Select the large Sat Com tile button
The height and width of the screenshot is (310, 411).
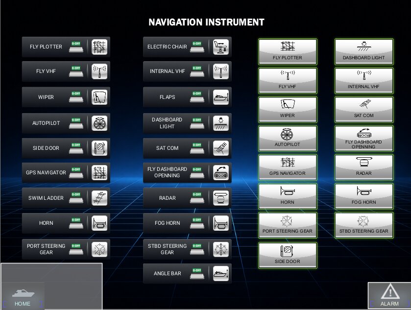[x=364, y=110]
